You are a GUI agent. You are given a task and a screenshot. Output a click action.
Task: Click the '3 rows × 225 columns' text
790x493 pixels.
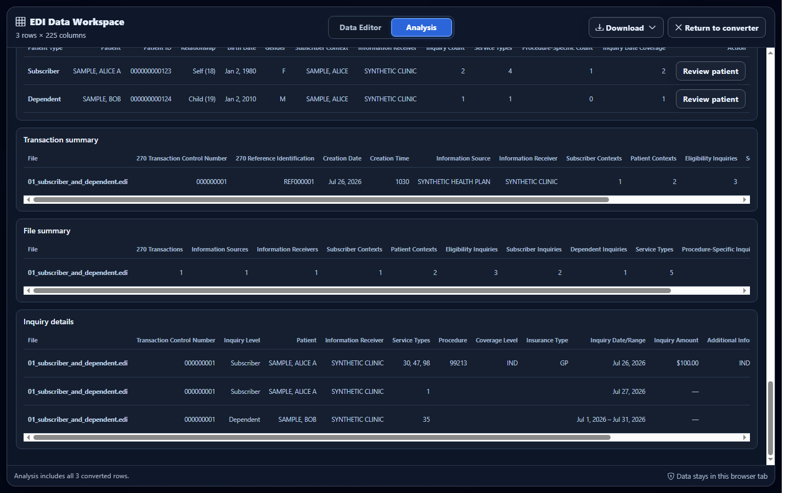[50, 36]
